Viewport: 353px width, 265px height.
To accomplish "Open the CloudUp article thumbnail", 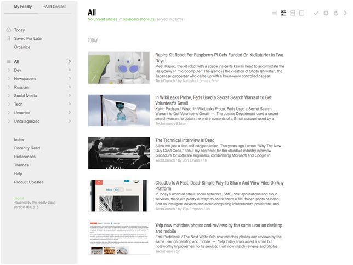I will pyautogui.click(x=119, y=195).
